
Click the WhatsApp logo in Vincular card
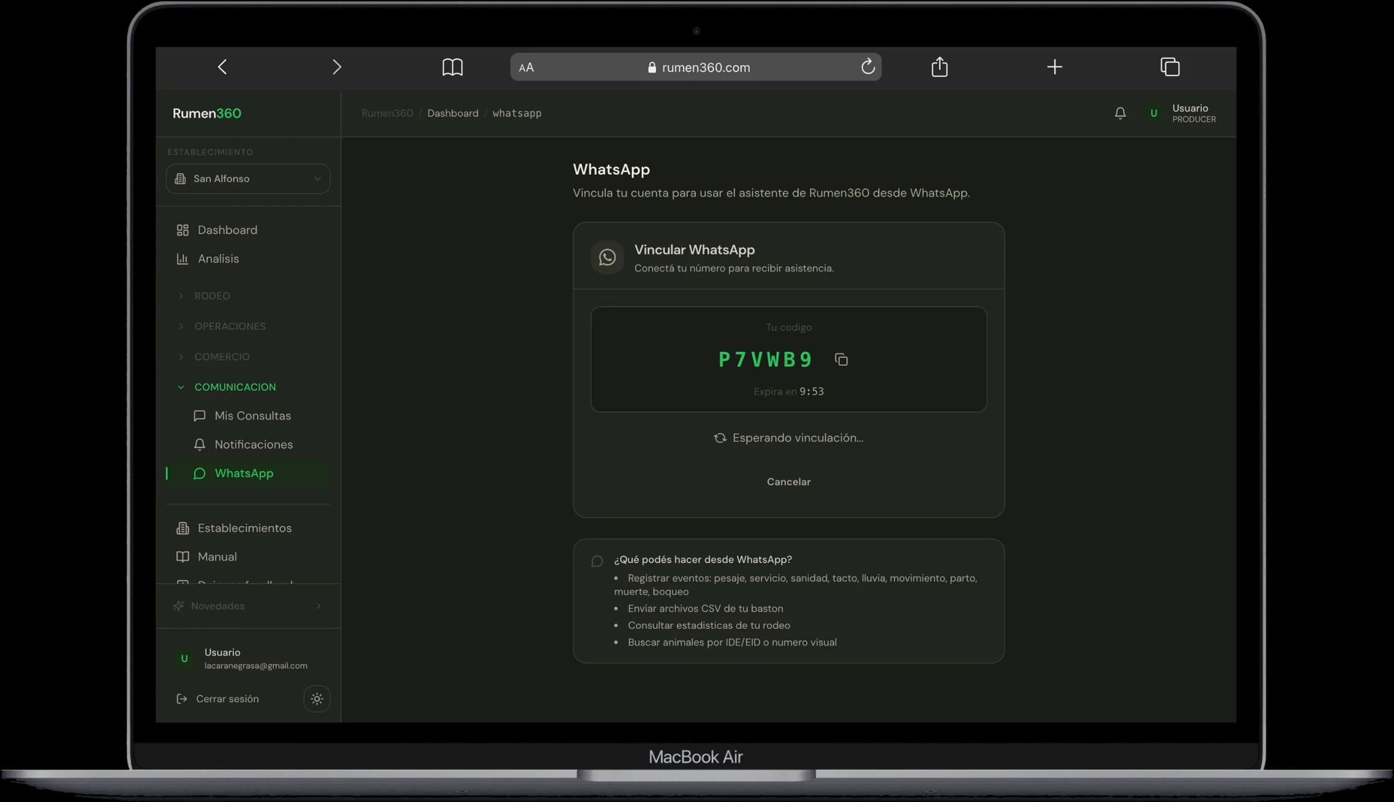607,257
